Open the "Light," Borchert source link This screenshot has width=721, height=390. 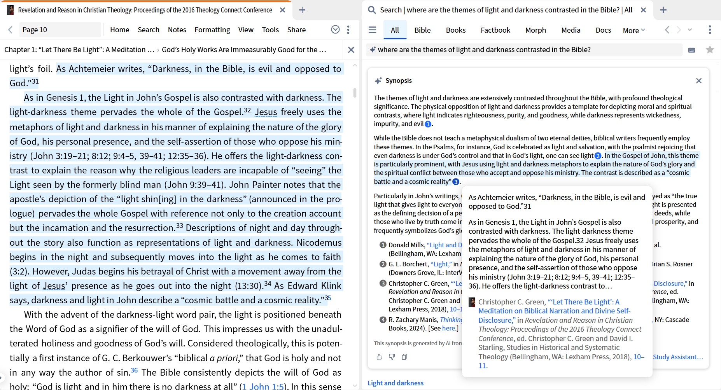click(x=441, y=264)
